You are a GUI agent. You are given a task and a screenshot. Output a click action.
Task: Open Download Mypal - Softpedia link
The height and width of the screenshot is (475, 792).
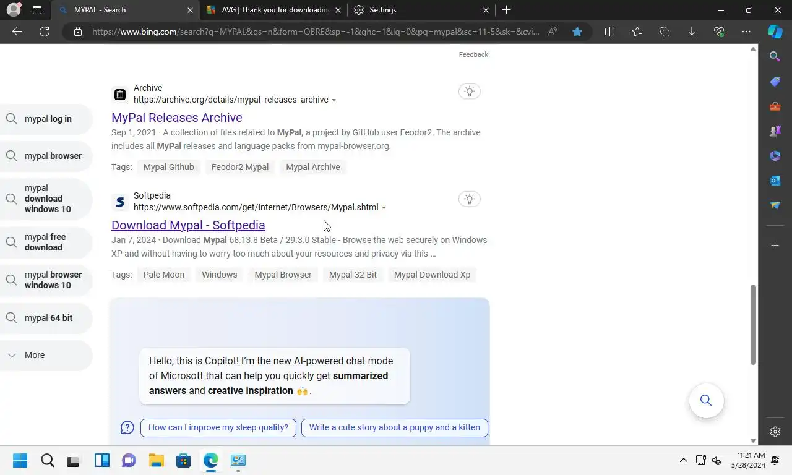[x=188, y=225]
